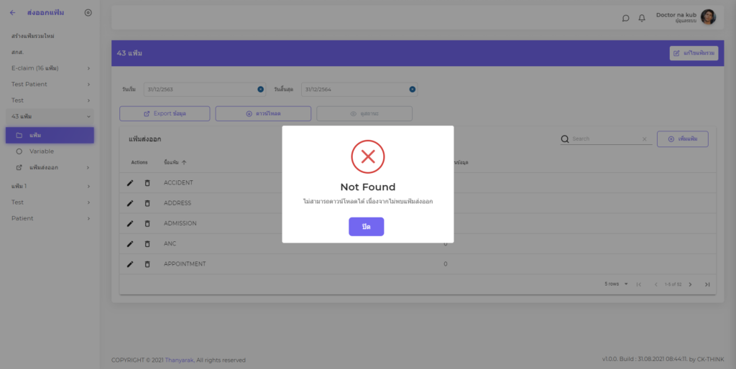Click the pencil edit icon for ANC
Viewport: 736px width, 369px height.
coord(130,243)
